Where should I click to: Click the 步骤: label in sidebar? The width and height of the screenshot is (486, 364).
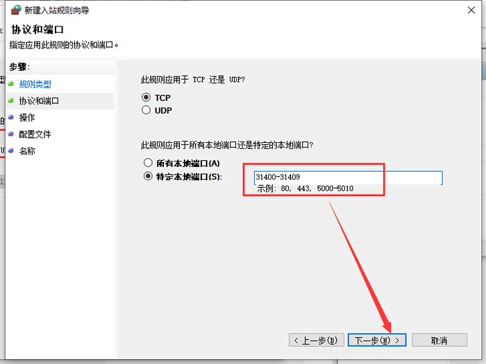click(19, 67)
